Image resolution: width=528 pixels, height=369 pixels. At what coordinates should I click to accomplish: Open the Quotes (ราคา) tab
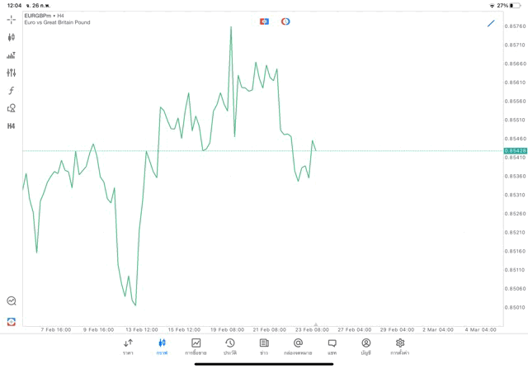click(128, 347)
